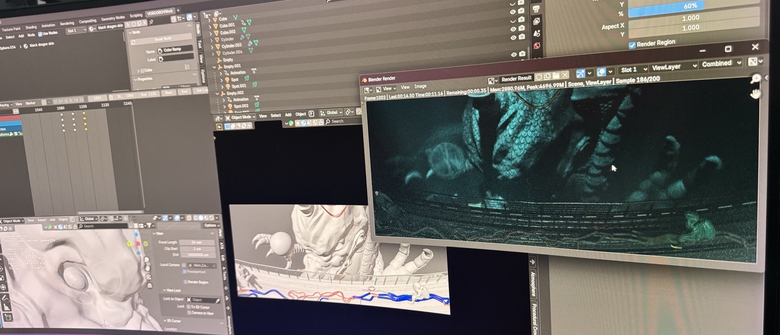Screen dimensions: 780x335
Task: Switch to the Scripting workspace tab
Action: click(136, 16)
